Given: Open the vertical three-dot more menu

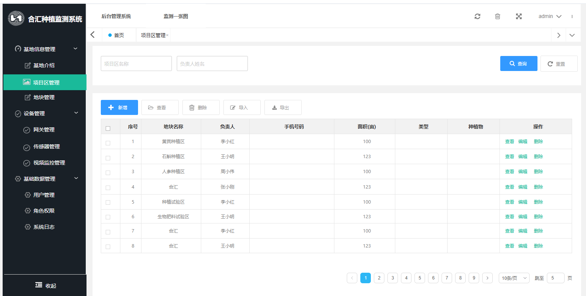Looking at the screenshot, I should tap(572, 17).
